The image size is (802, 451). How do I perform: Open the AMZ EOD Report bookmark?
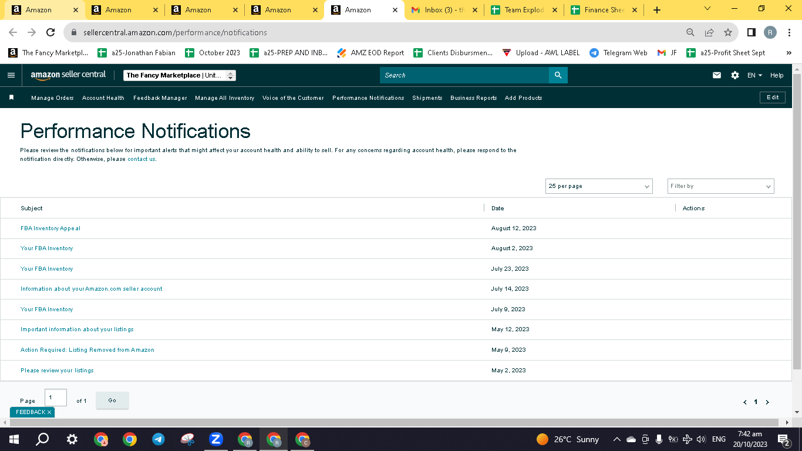tap(370, 53)
